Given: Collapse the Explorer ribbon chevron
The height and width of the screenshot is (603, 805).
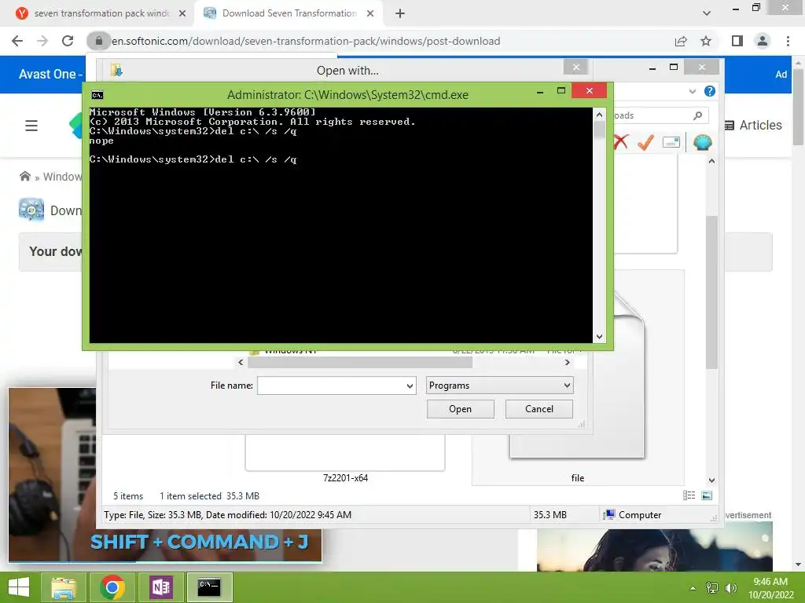Looking at the screenshot, I should tap(692, 91).
